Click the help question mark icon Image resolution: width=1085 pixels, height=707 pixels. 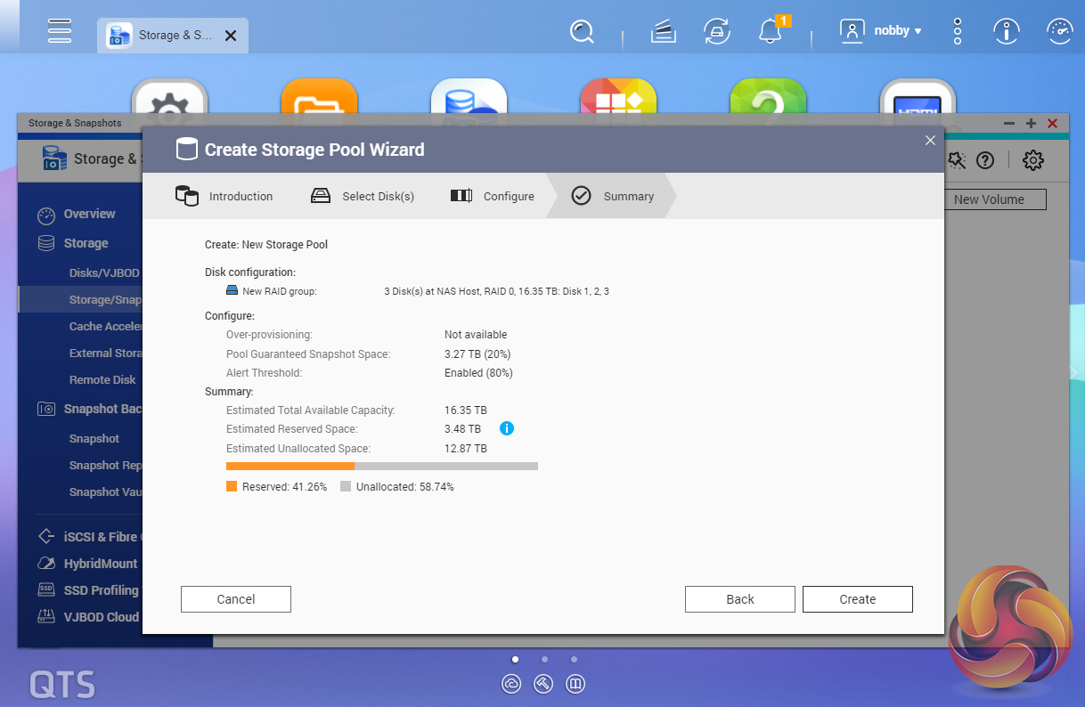[984, 160]
